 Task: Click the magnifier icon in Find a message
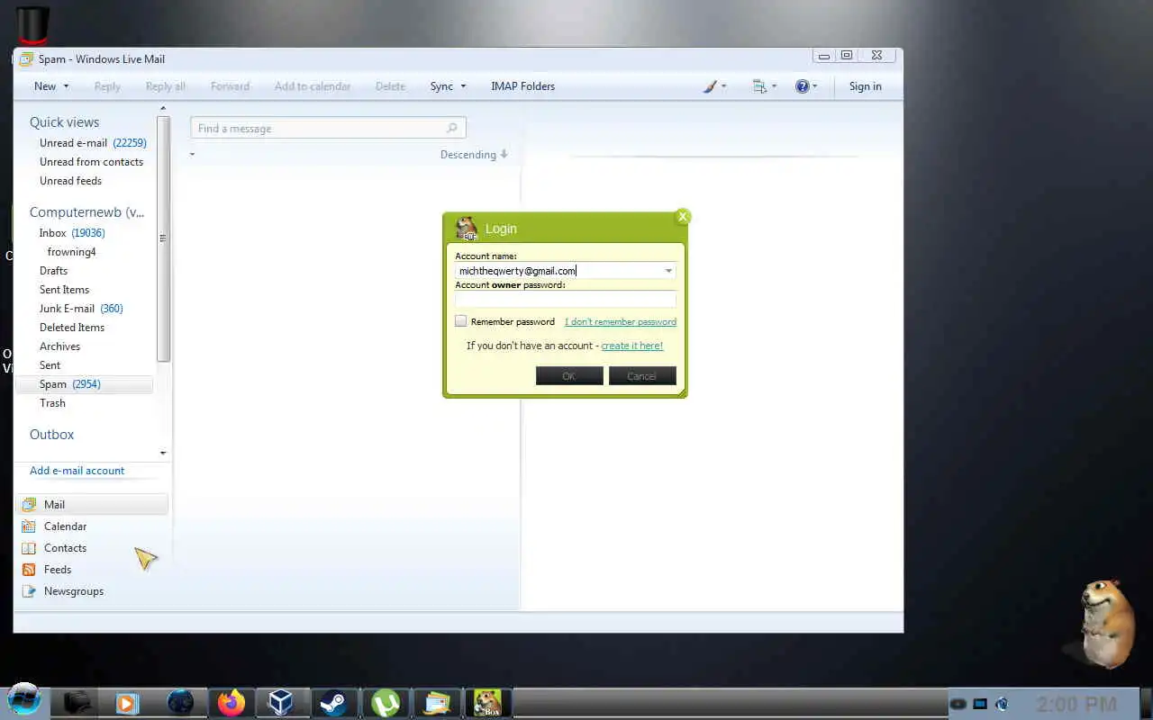tap(452, 128)
